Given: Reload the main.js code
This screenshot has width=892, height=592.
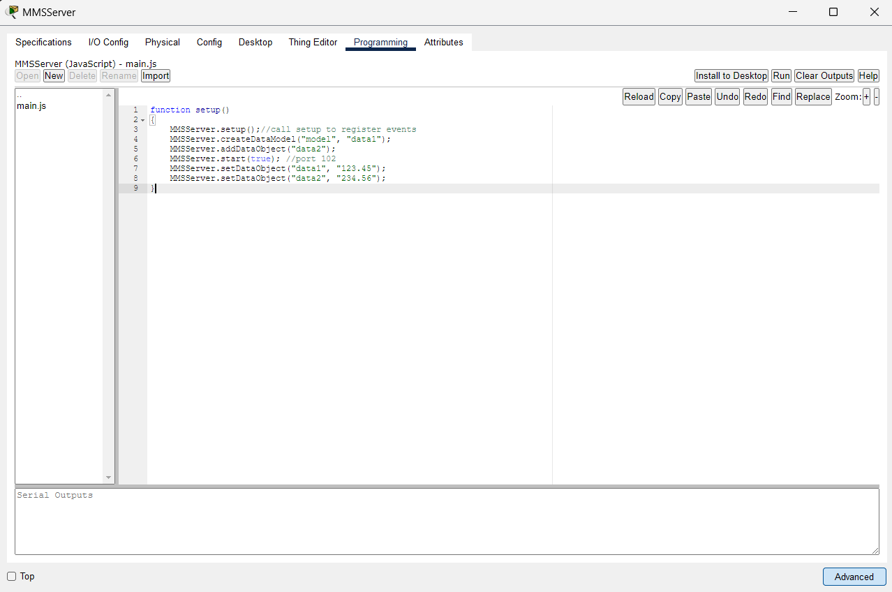Looking at the screenshot, I should (x=638, y=96).
